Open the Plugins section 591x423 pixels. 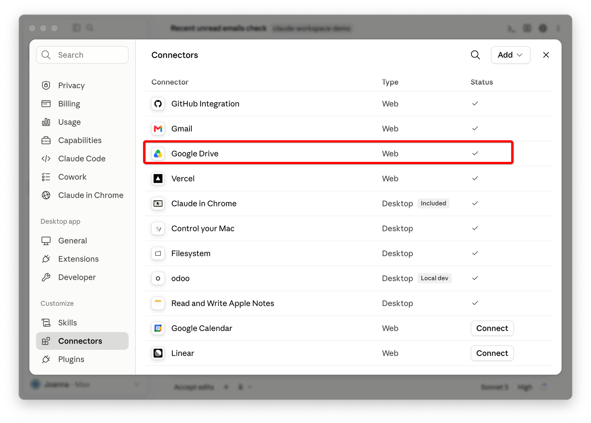pyautogui.click(x=82, y=359)
